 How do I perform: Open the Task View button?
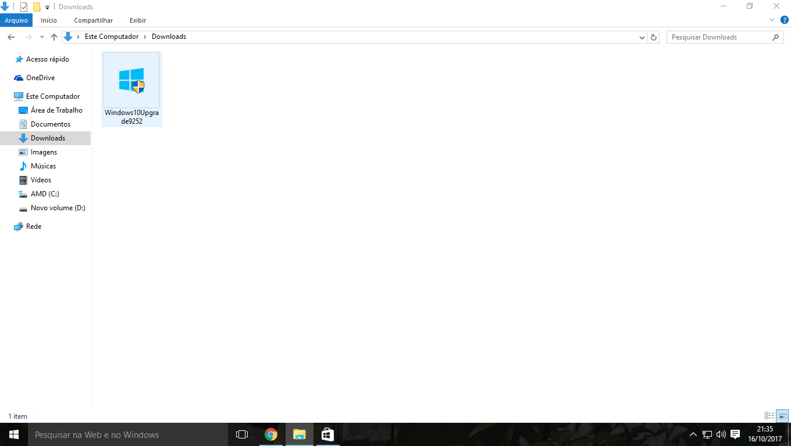coord(242,434)
